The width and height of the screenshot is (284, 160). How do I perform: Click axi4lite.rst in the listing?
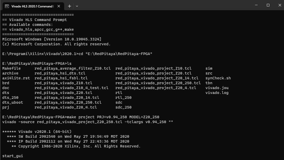pos(16,78)
